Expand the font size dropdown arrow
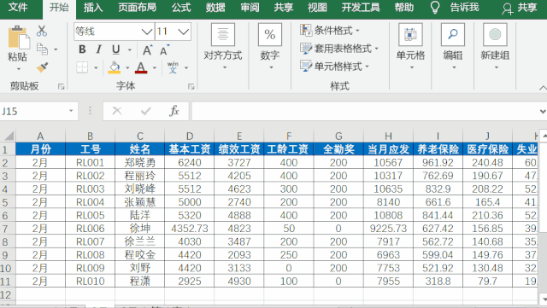The height and width of the screenshot is (308, 547). pyautogui.click(x=183, y=32)
